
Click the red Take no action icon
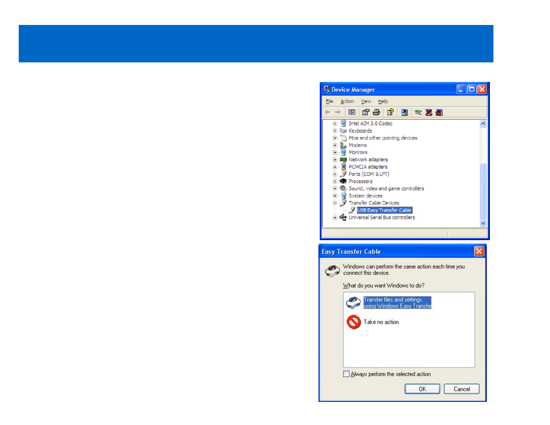354,322
